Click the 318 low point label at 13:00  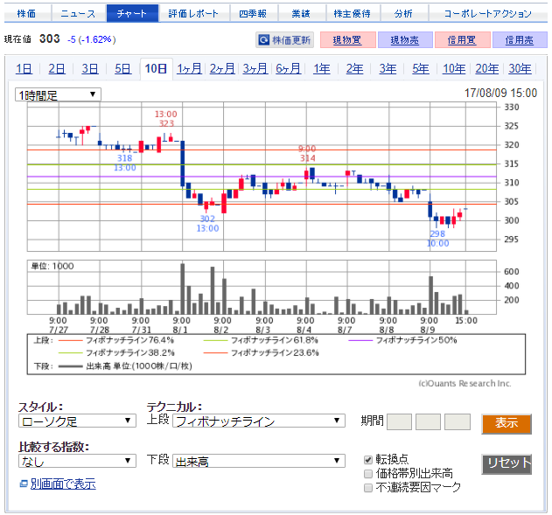(125, 163)
